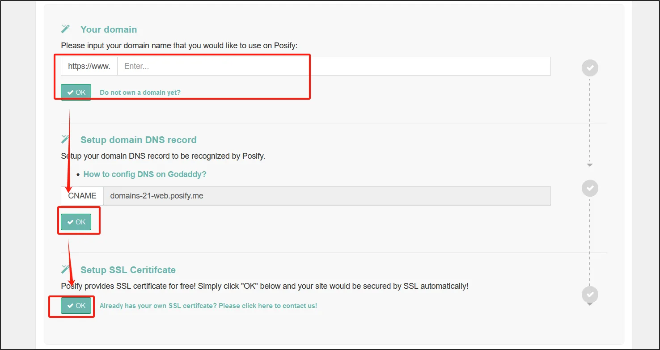Select the domains-21-web.posify.me CNAME value field
The image size is (660, 350).
326,196
